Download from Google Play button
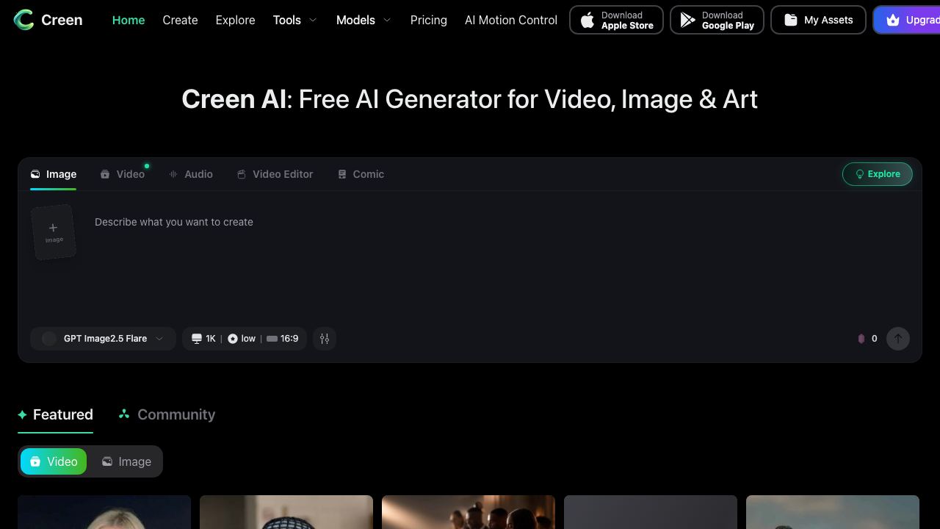The image size is (940, 529). click(717, 20)
